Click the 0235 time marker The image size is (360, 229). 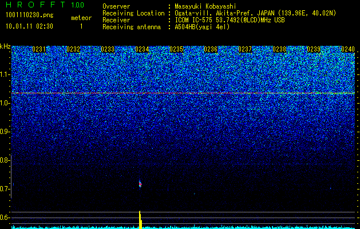(176, 49)
